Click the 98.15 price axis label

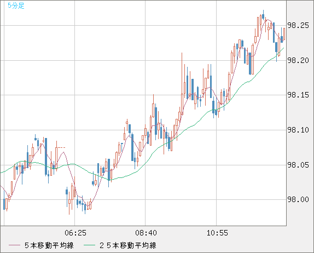pos(298,95)
